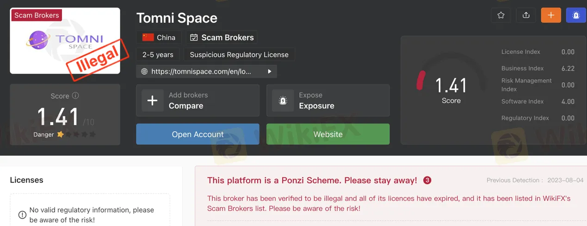Click the Add brokers plus icon

coord(152,100)
